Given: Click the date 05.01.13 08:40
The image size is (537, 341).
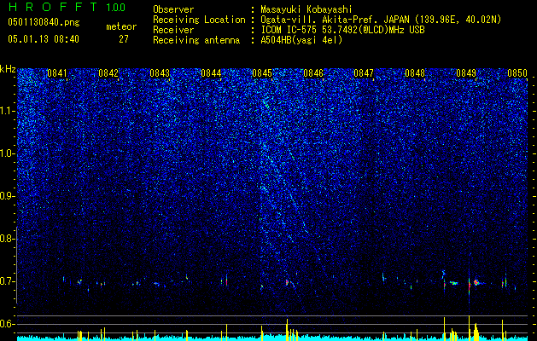Looking at the screenshot, I should click(44, 39).
